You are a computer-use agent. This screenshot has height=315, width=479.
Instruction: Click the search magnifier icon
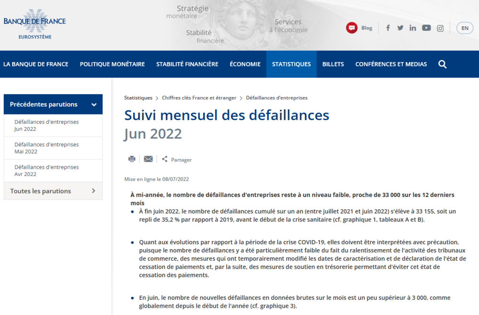(x=442, y=64)
